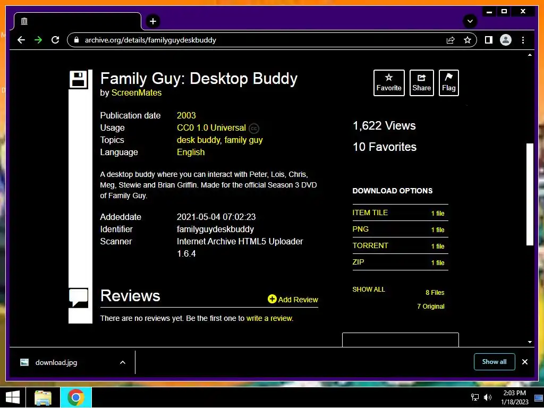544x408 pixels.
Task: Open the ScreenMates creator link
Action: (x=137, y=92)
